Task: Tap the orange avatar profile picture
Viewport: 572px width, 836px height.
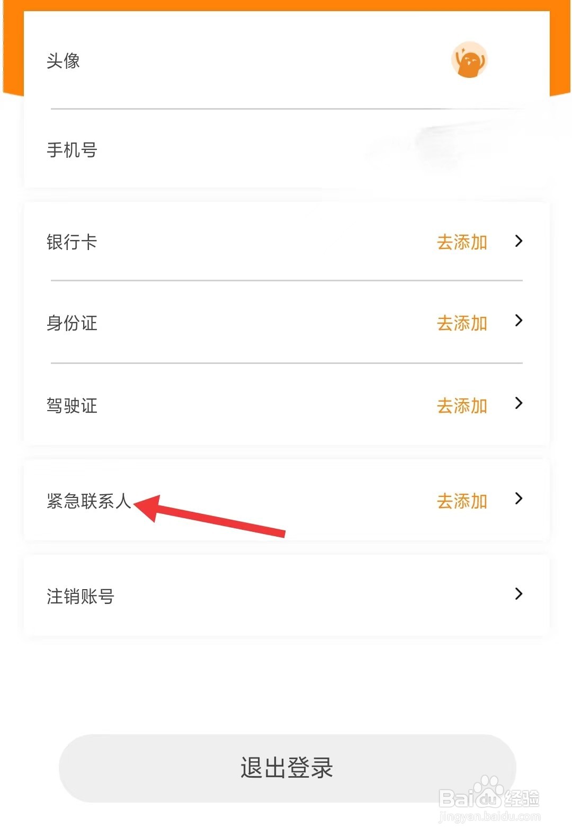Action: (x=469, y=60)
